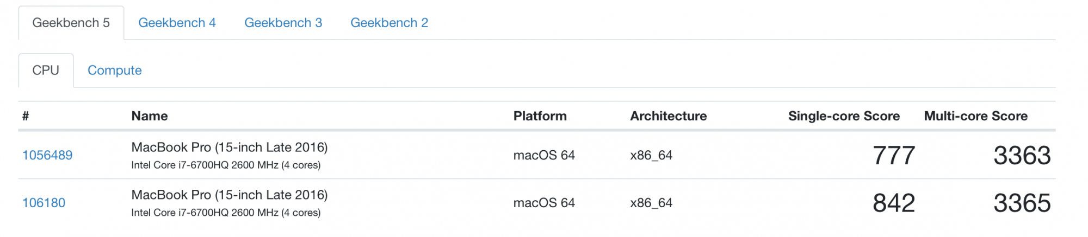Select the multi-core score 3363

pyautogui.click(x=1022, y=156)
